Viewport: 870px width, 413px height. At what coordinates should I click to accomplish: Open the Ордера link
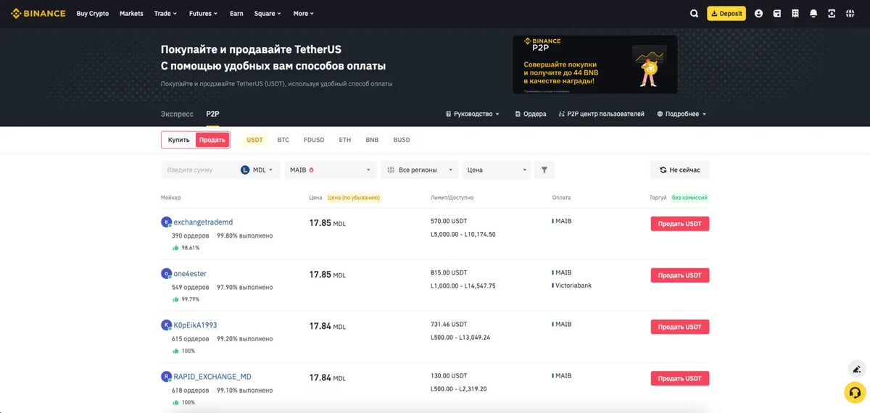point(530,114)
